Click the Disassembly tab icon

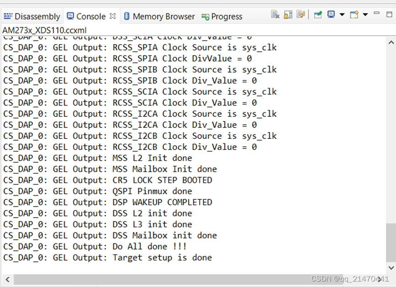9,16
